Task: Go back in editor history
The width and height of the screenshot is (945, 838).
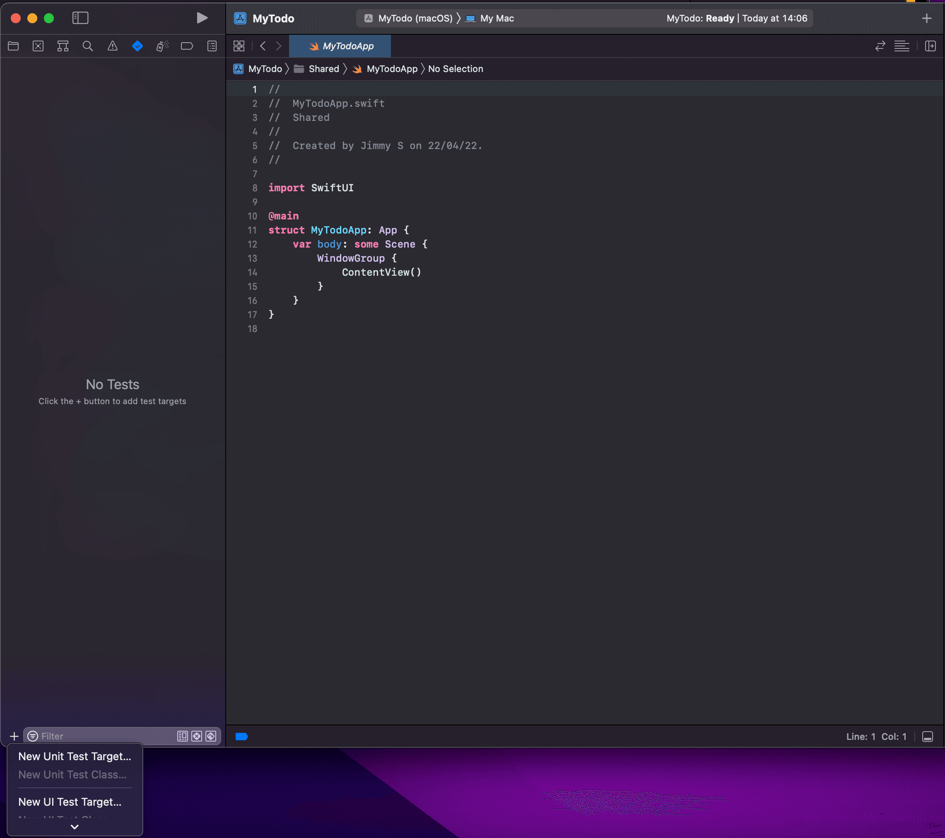Action: [263, 46]
